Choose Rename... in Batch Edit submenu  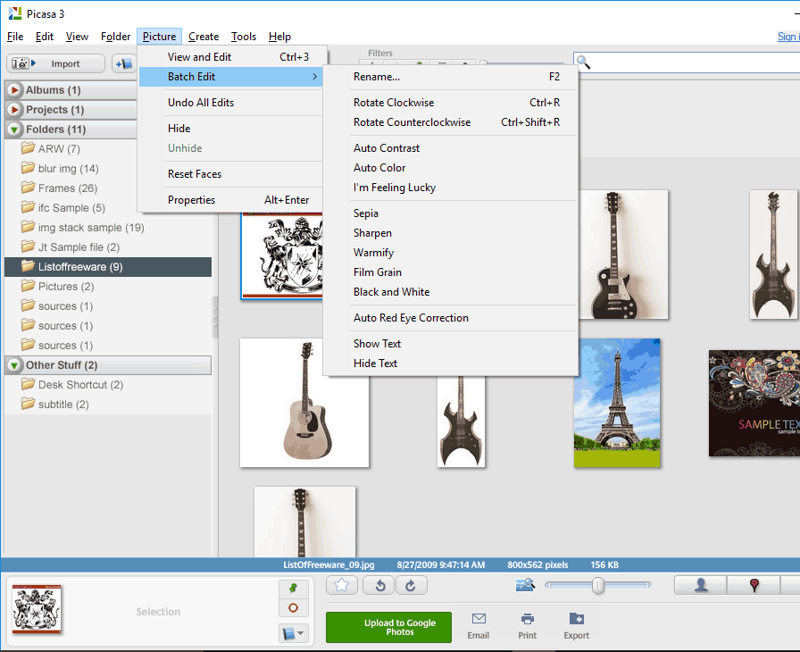tap(451, 77)
